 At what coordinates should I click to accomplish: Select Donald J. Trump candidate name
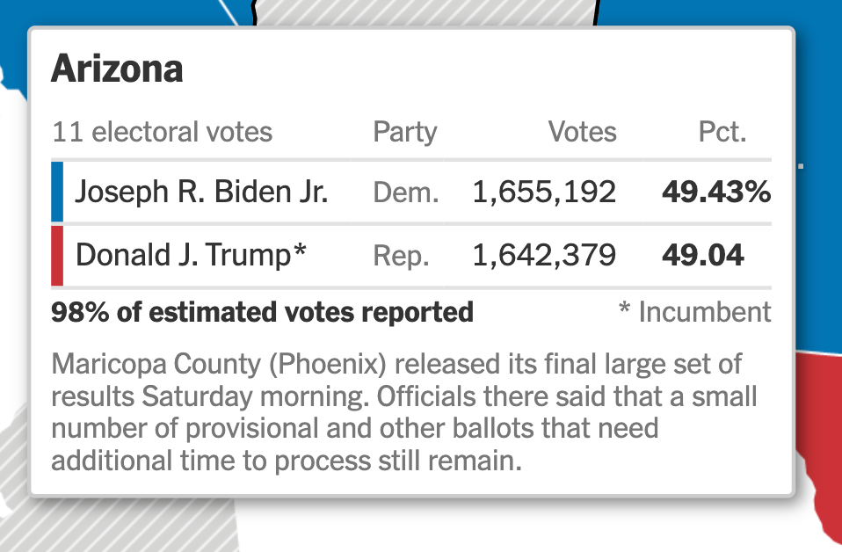point(191,255)
